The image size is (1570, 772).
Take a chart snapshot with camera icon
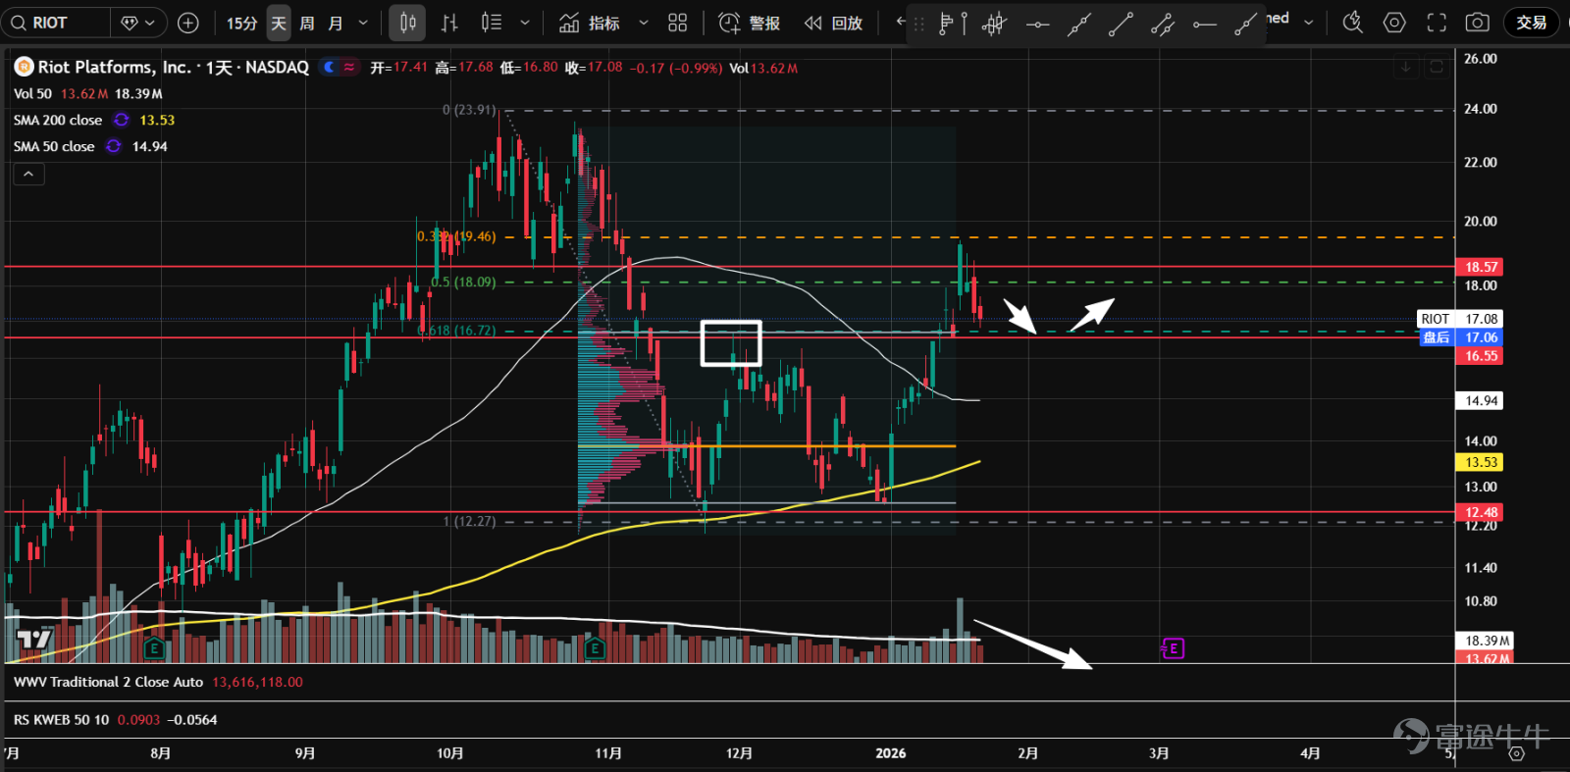tap(1478, 23)
